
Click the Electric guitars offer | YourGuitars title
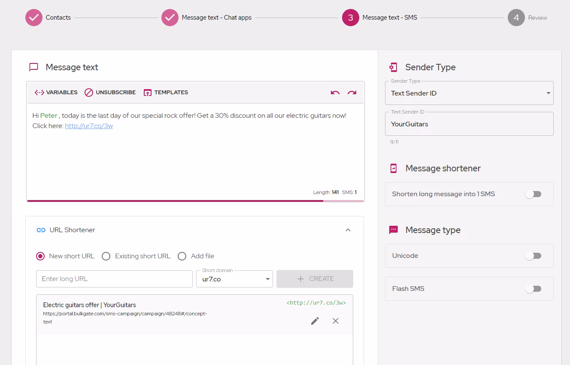point(90,305)
